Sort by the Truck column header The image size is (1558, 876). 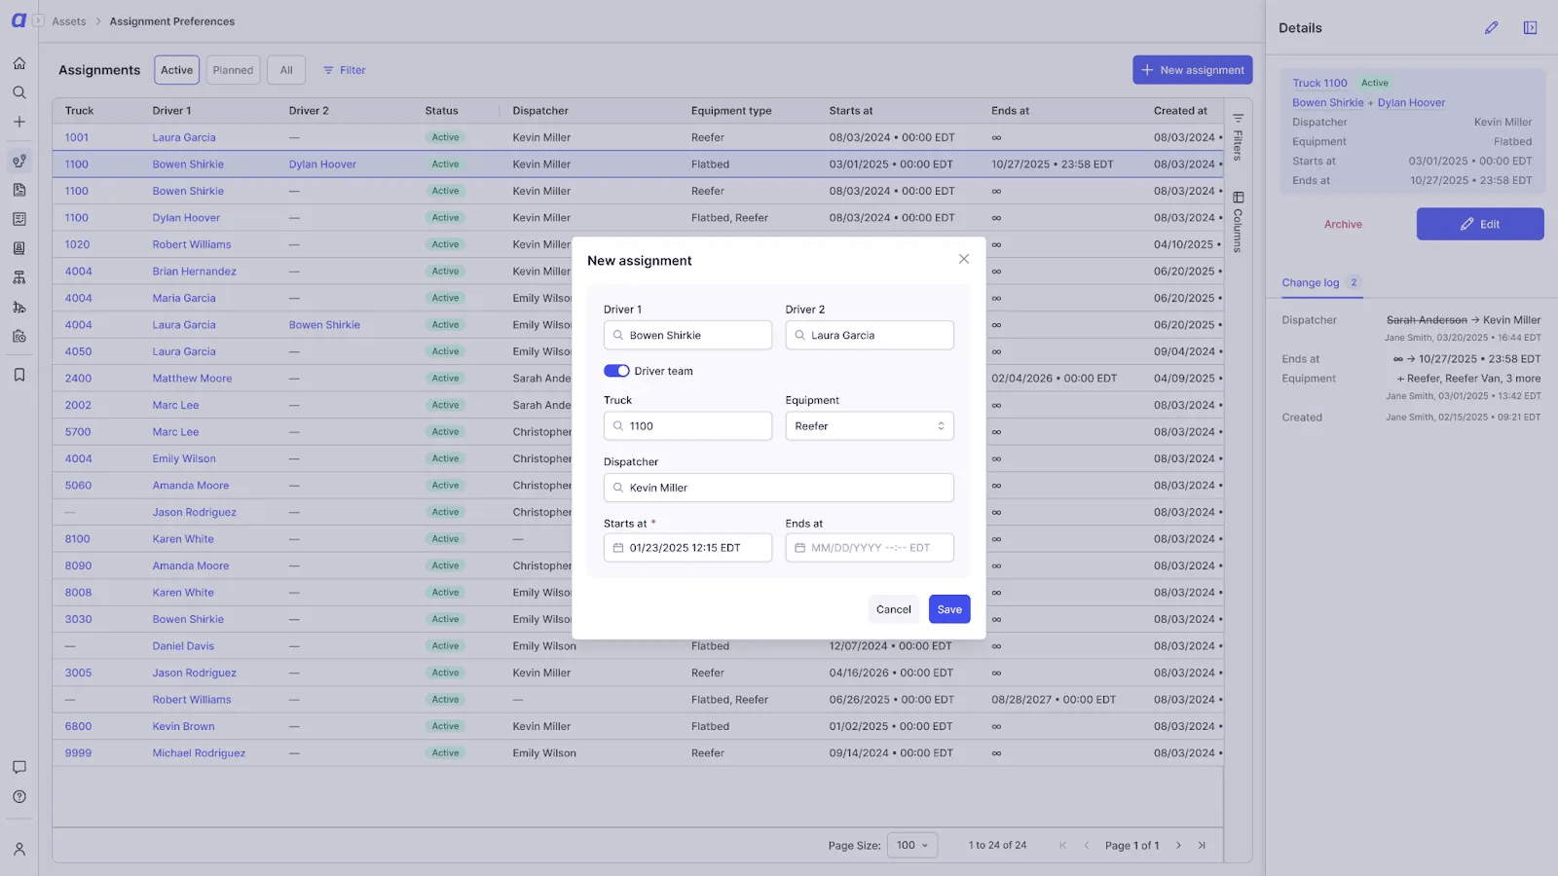click(x=80, y=111)
